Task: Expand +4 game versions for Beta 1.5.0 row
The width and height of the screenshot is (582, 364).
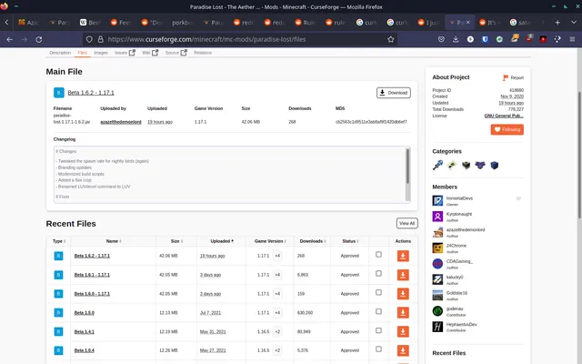Action: (x=277, y=313)
